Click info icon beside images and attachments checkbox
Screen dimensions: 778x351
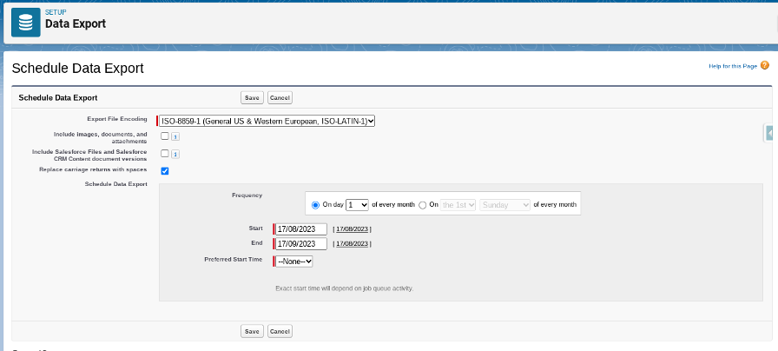175,137
